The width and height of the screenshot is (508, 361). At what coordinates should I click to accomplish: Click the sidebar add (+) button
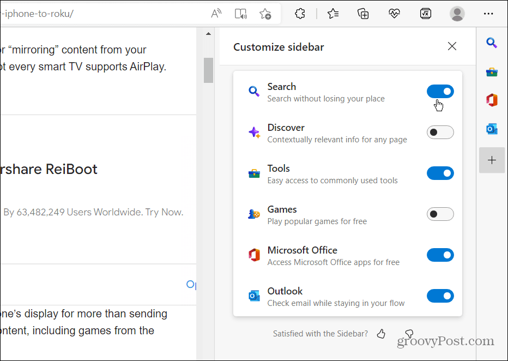(x=492, y=160)
